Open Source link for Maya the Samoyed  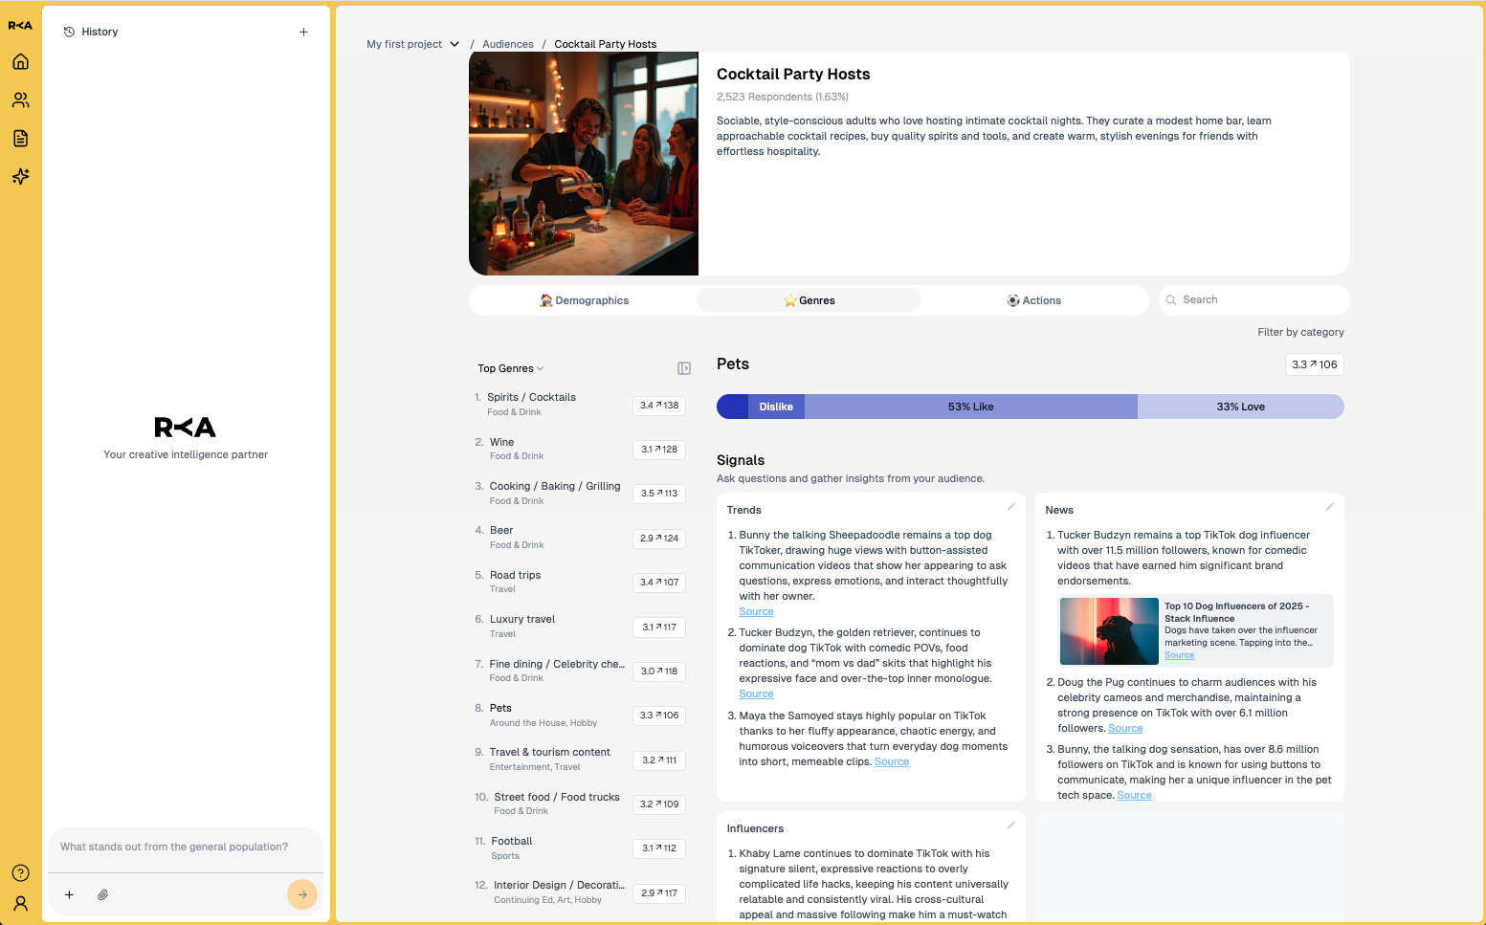[x=892, y=761]
